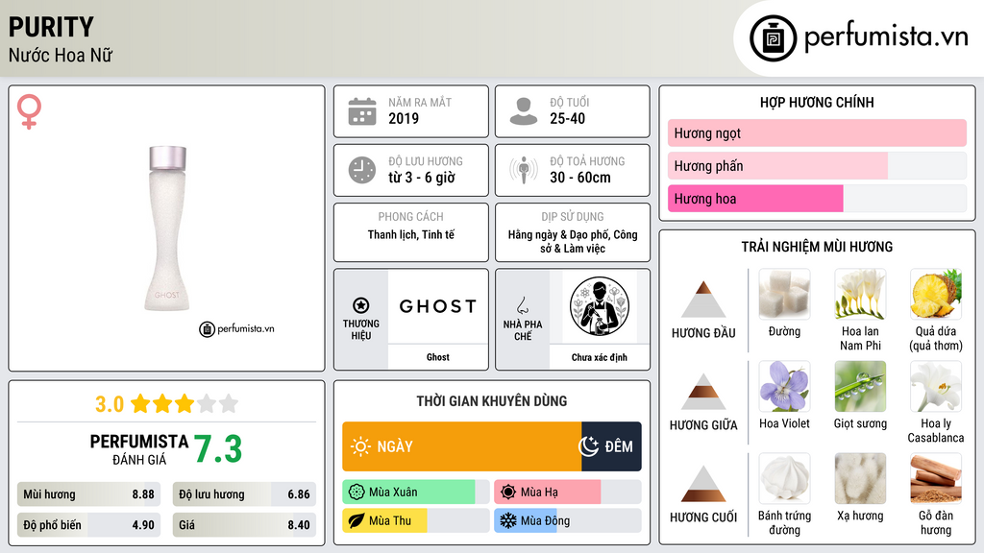This screenshot has width=984, height=553.
Task: Click the Hoa ly Casablanca image
Action: [x=936, y=386]
